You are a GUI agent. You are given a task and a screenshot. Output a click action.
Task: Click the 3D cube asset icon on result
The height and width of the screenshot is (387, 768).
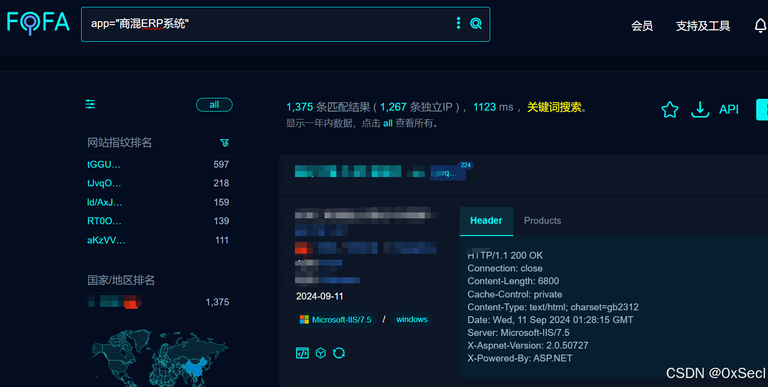pos(321,353)
